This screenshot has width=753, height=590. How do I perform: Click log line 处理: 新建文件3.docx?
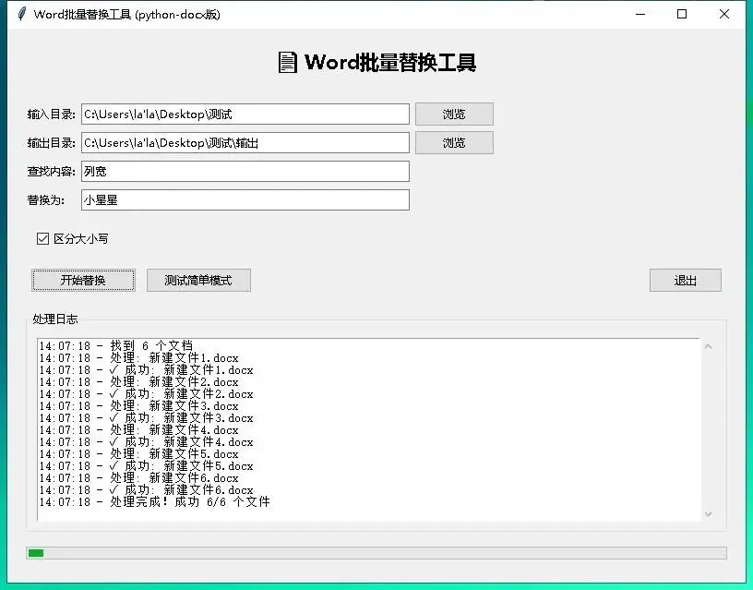(x=138, y=406)
